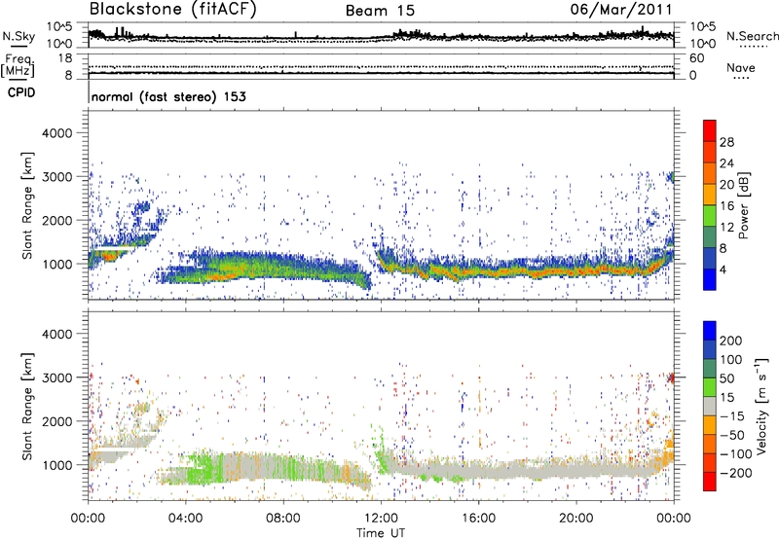This screenshot has height=539, width=779.
Task: Click the 3000 km tick in Power panel
Action: tap(56, 177)
